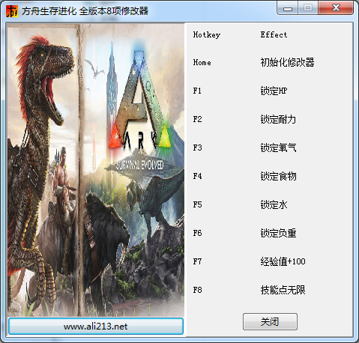Click the '技能点无限' effect text
Screen dimensions: 359x343
[x=283, y=290]
